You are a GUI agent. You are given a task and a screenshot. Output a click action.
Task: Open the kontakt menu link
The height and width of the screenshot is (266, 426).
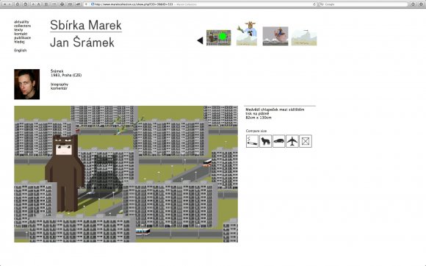coord(21,34)
